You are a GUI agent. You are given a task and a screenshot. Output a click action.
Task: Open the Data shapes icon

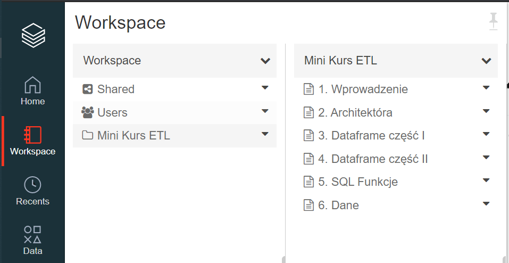click(x=32, y=234)
